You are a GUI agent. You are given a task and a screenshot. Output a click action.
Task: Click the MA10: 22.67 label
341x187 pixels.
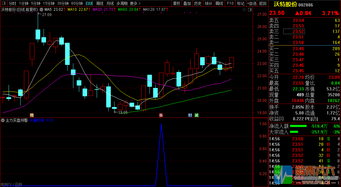point(78,10)
